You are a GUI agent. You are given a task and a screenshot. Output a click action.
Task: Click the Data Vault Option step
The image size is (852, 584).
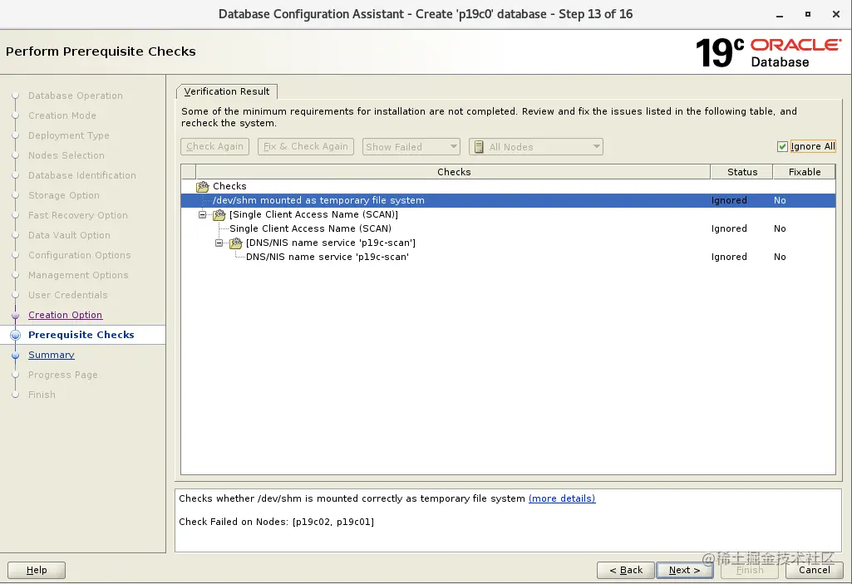[69, 235]
